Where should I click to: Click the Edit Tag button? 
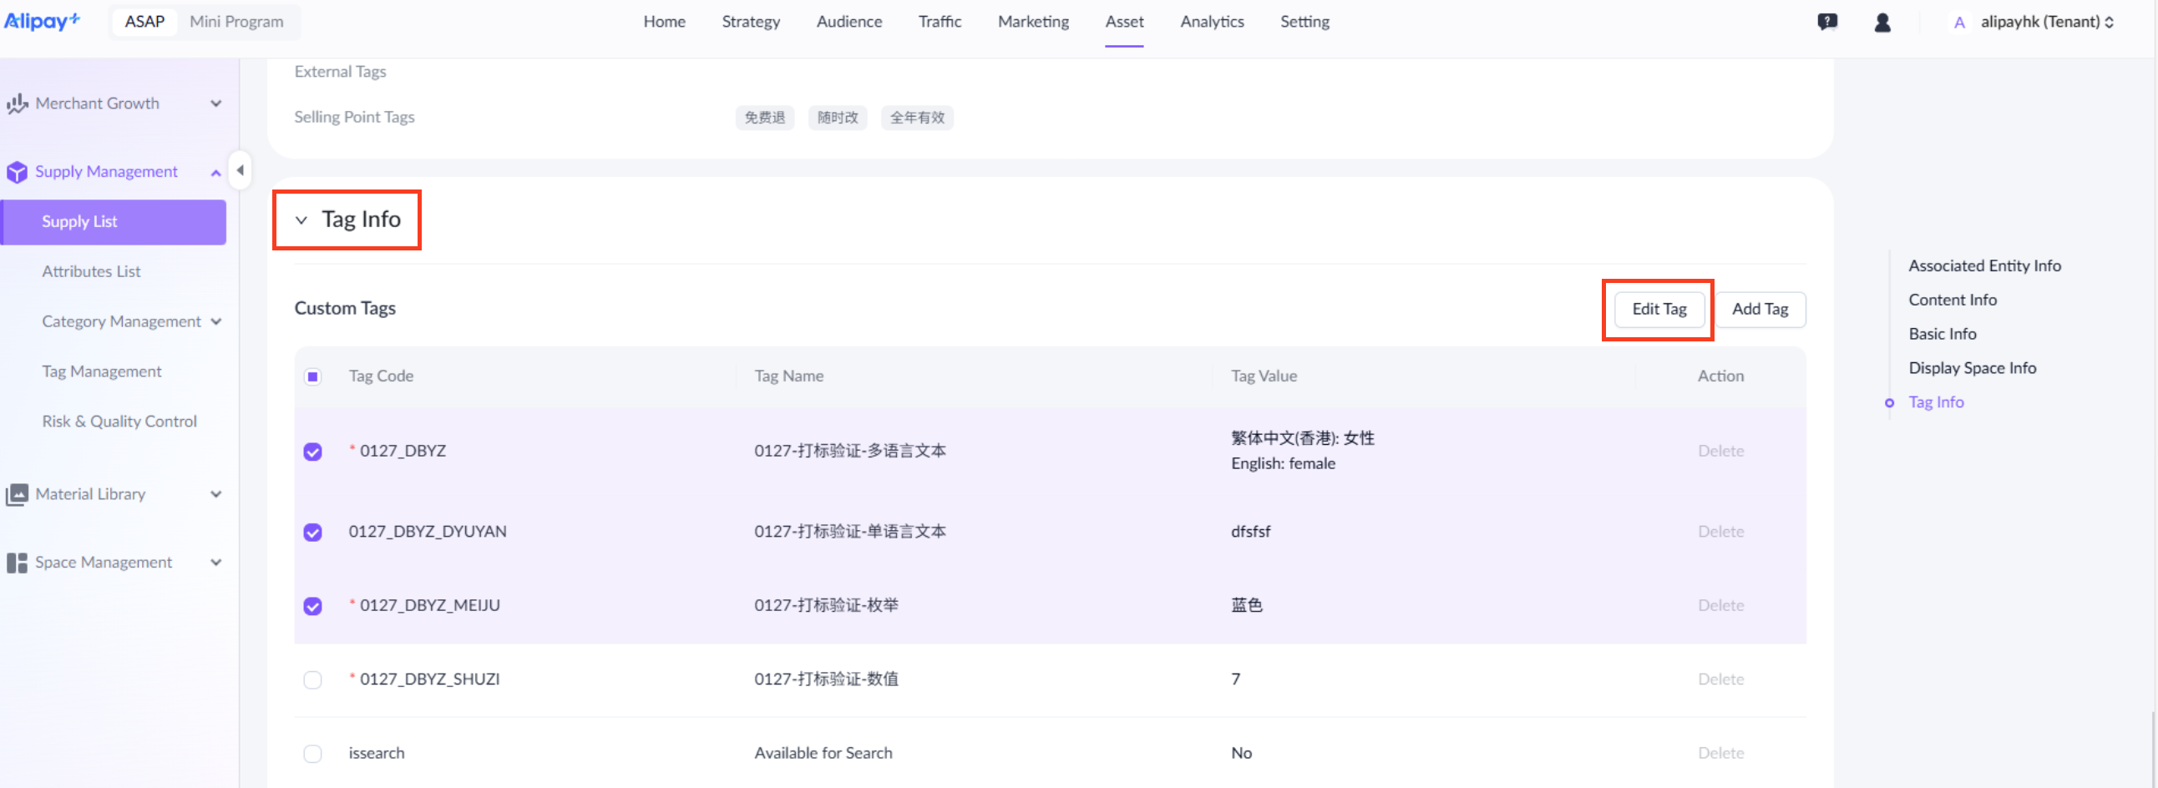coord(1658,308)
